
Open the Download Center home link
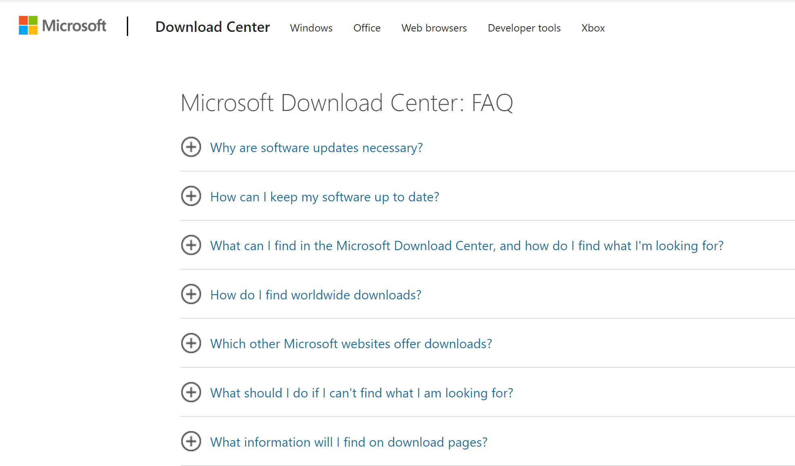click(212, 27)
